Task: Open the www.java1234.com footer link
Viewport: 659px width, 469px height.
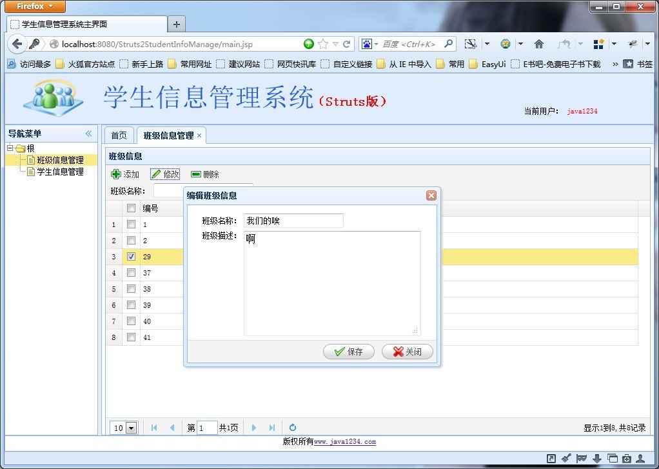Action: click(345, 442)
